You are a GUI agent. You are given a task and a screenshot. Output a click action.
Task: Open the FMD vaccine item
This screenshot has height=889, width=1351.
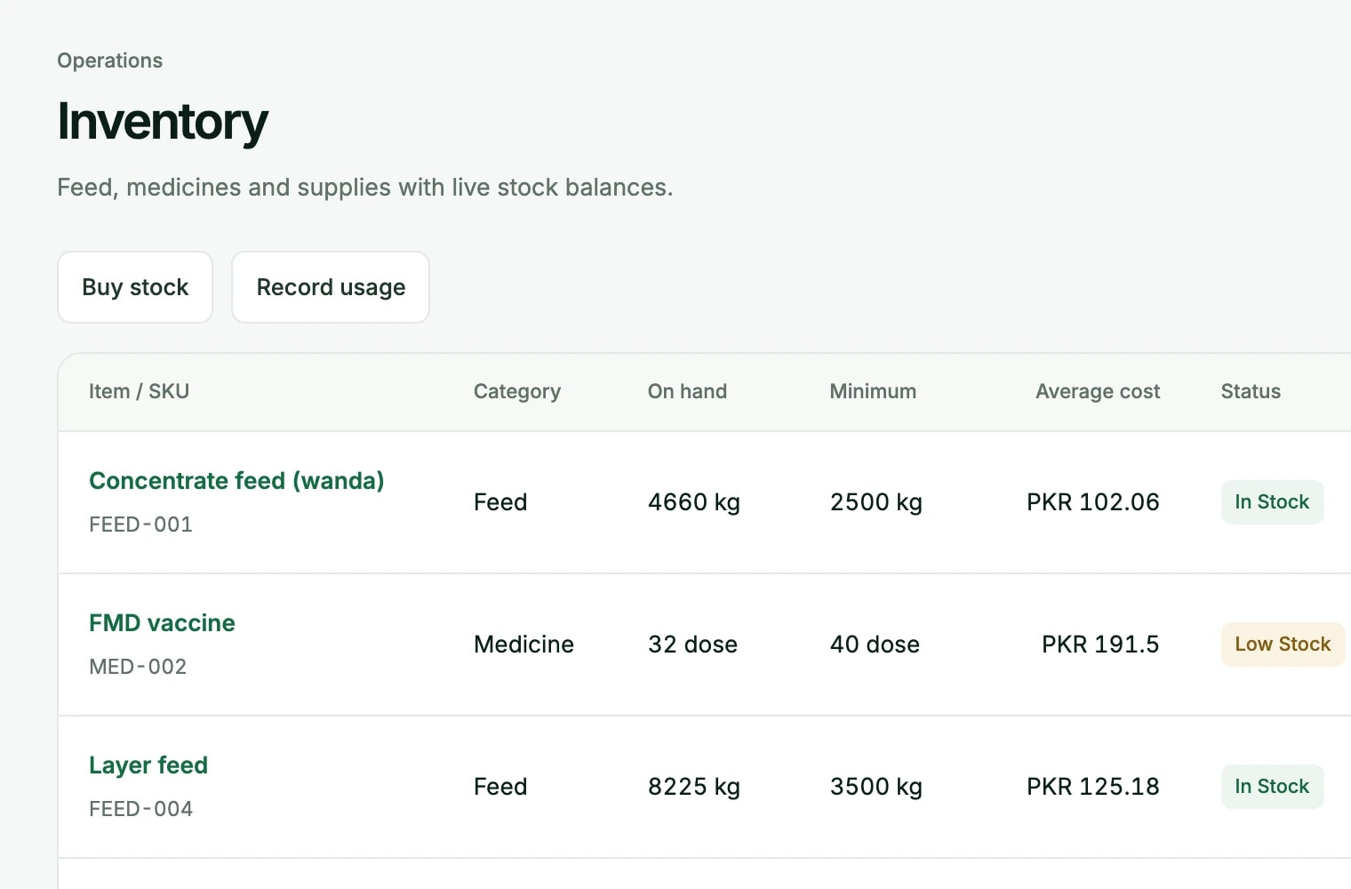pos(162,623)
